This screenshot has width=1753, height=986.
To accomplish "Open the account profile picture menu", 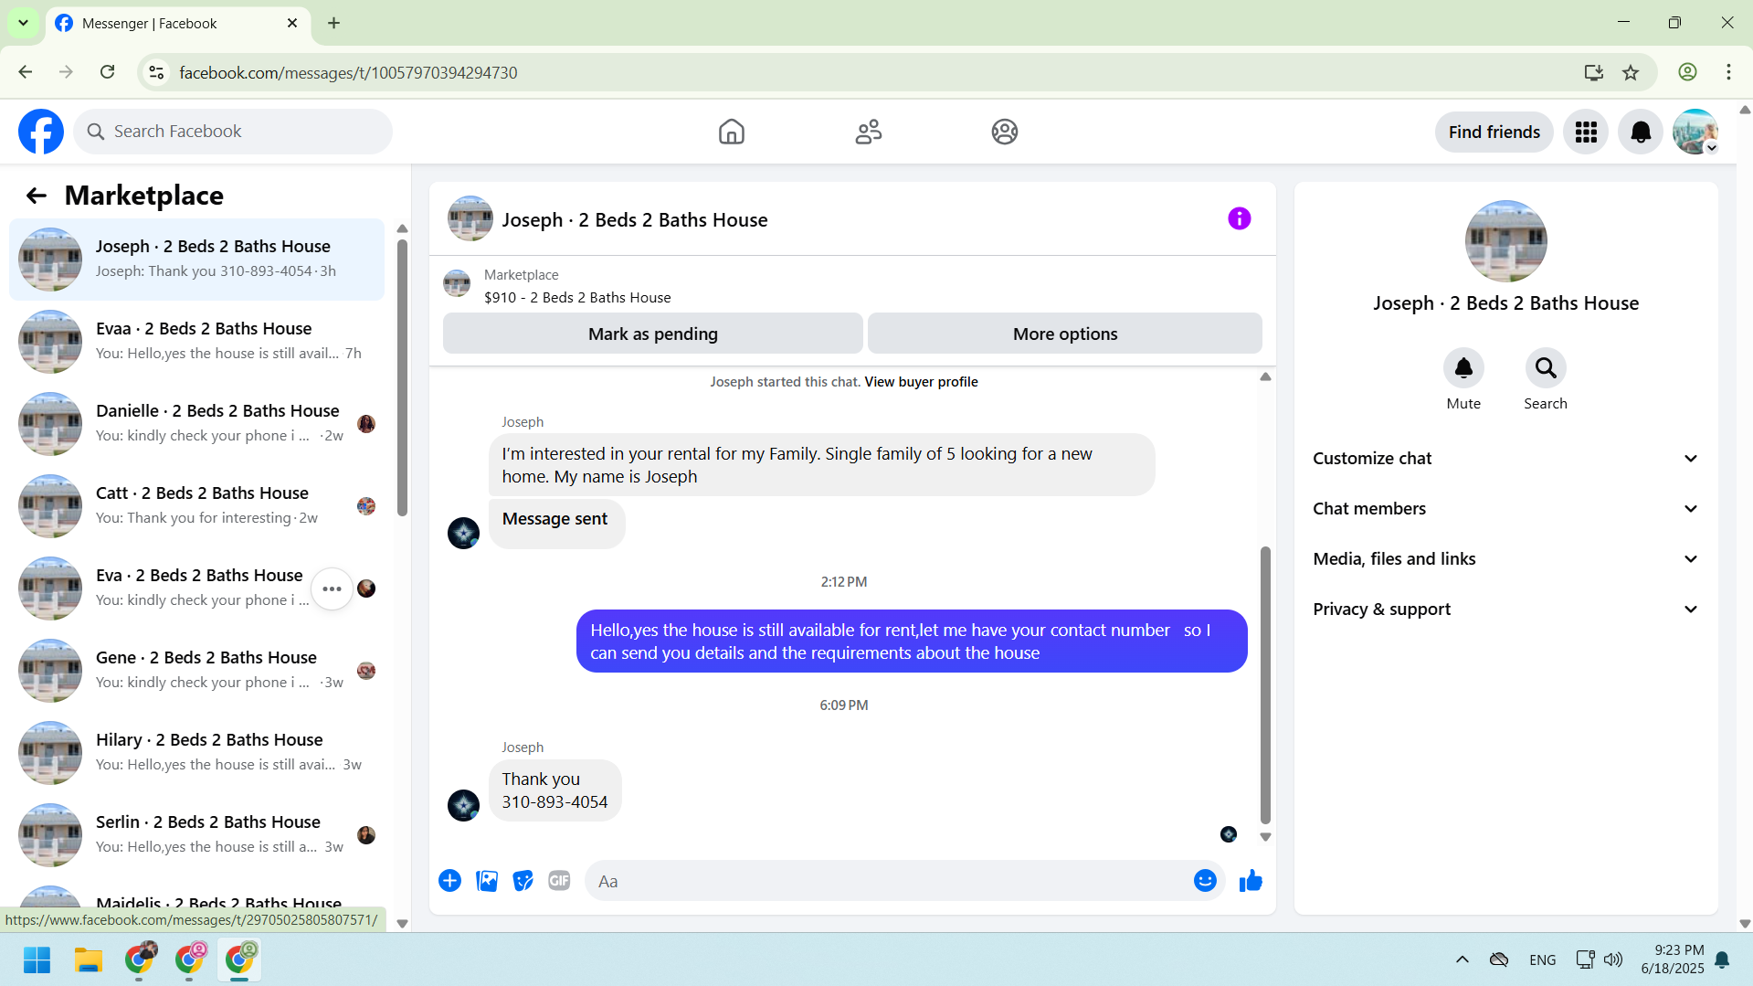I will [x=1695, y=133].
